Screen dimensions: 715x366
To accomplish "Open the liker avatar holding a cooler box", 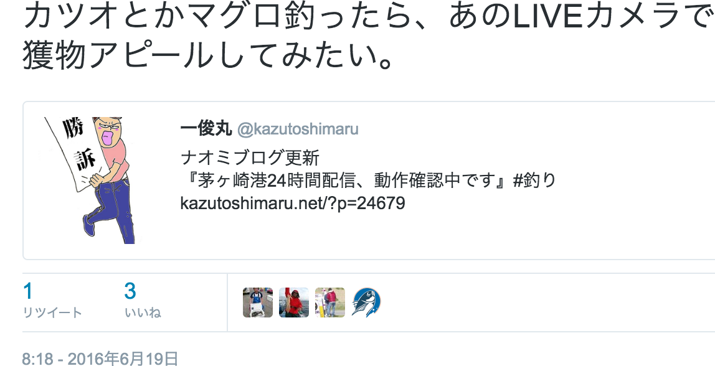I will pyautogui.click(x=258, y=302).
